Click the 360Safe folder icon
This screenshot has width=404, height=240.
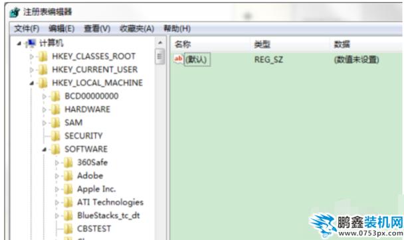(x=68, y=162)
